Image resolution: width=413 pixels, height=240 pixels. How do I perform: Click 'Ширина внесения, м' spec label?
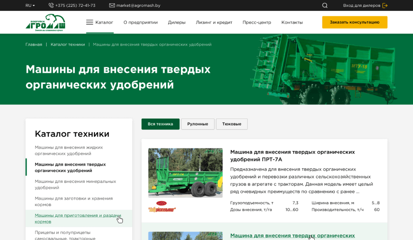[x=333, y=203]
